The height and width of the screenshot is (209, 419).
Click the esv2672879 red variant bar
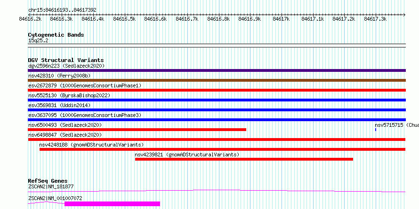[217, 90]
